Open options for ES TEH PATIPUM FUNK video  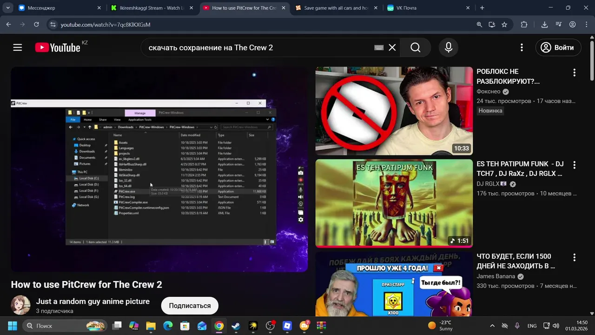[575, 165]
